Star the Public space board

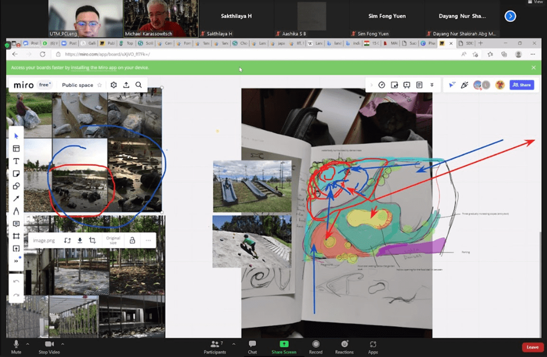(99, 85)
